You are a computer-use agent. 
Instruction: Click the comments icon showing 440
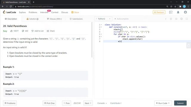click(x=23, y=31)
